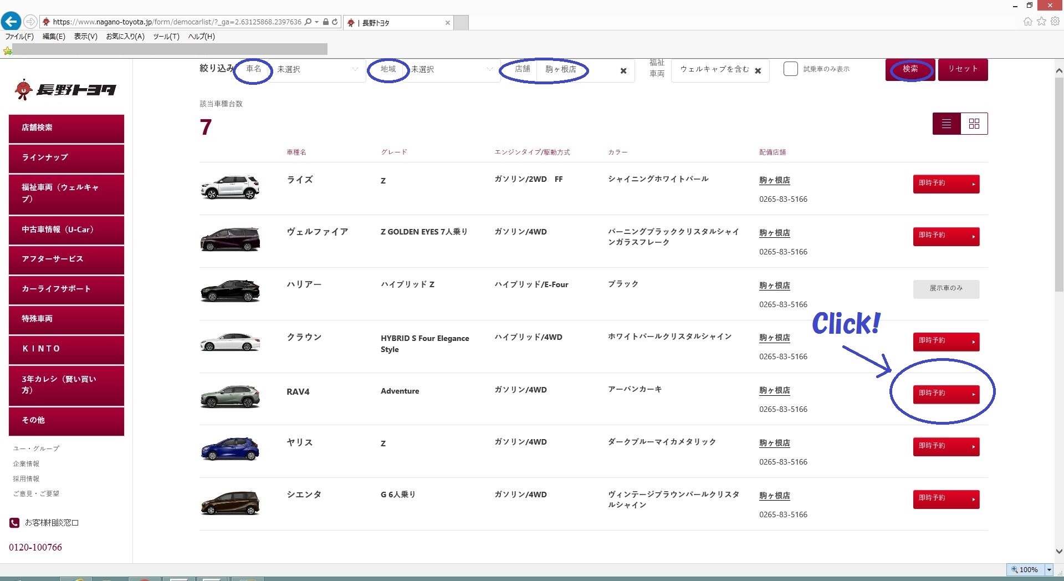Click the phone icon beside お客様相談窓口
This screenshot has height=581, width=1064.
14,522
